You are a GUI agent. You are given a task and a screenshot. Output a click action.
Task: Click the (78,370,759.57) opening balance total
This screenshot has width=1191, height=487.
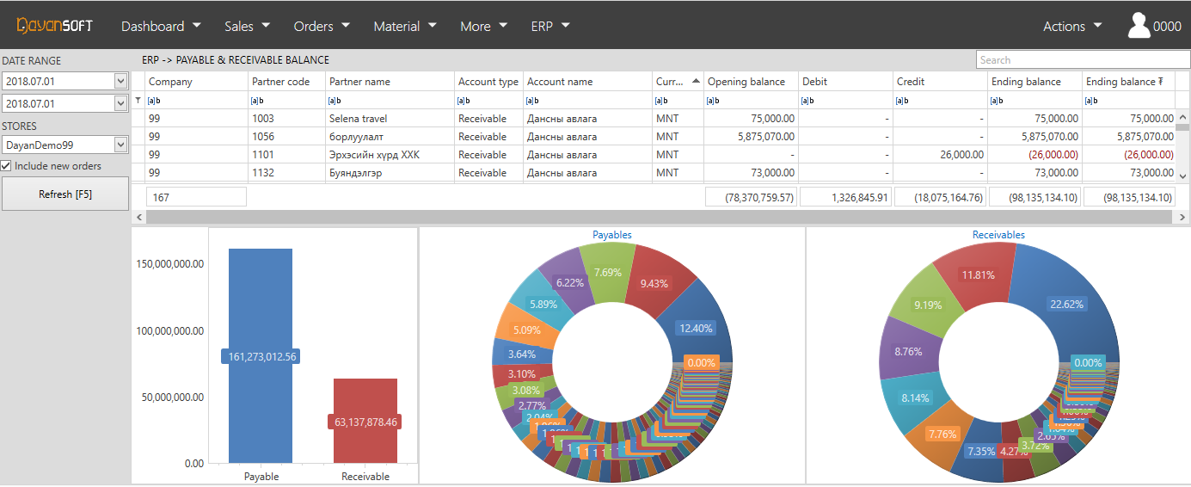752,197
